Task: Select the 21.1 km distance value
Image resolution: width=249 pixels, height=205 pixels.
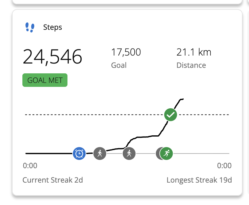Action: [x=194, y=52]
